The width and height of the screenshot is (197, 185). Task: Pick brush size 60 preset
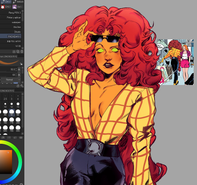pos(18,113)
